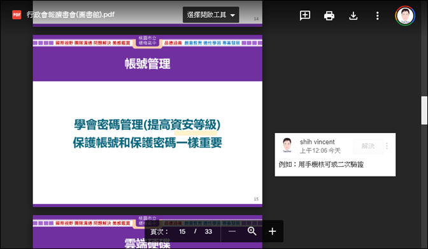
Task: Select the comment text 例如：用手機核可或二次驗證
Action: (x=321, y=164)
